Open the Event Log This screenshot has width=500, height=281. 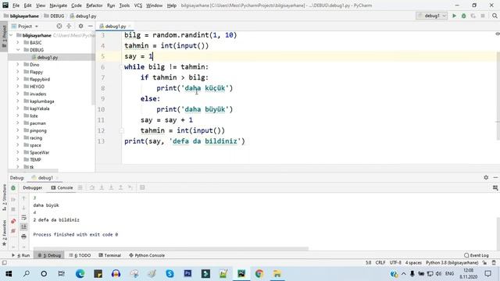(477, 255)
